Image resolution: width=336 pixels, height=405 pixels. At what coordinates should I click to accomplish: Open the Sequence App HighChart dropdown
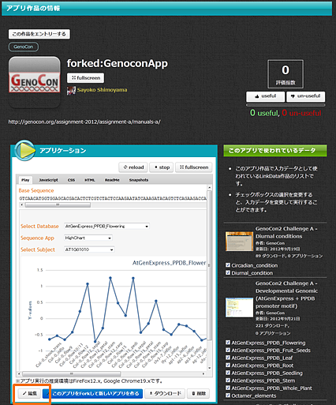tap(88, 238)
